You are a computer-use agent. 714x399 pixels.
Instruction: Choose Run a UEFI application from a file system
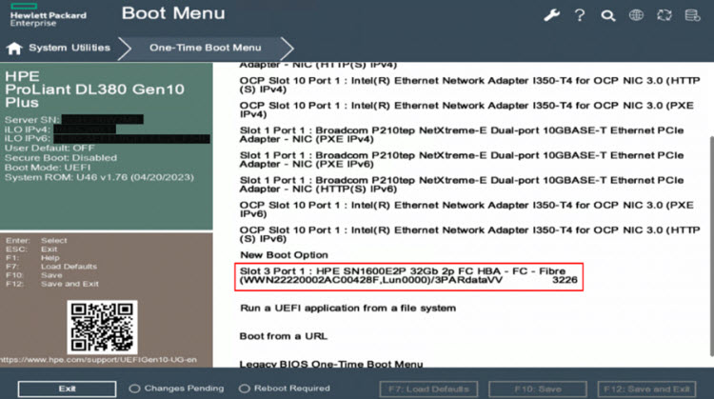point(347,308)
